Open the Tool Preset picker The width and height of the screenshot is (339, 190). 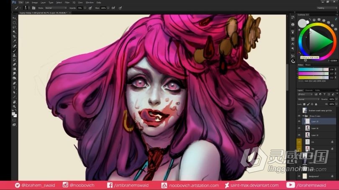click(x=17, y=8)
